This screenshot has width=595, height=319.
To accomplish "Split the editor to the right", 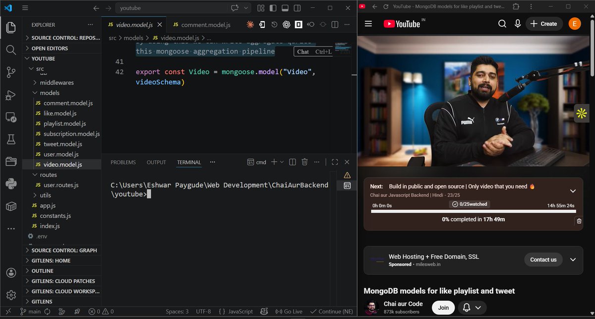I will point(335,24).
